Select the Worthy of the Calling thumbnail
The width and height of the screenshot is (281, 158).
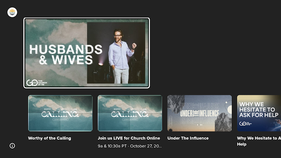tap(60, 113)
